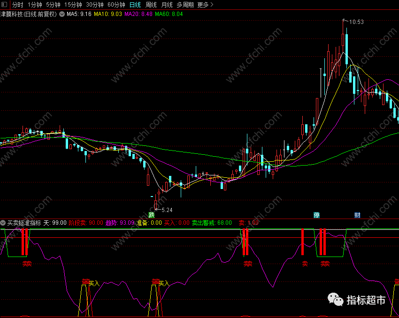This screenshot has height=318, width=399.
Task: Switch to 1分钟 period
Action: 35,5
